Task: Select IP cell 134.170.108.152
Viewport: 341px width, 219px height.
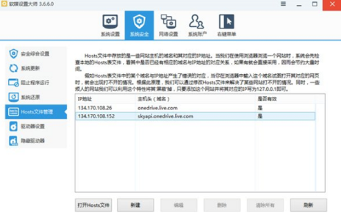Action: pos(96,116)
